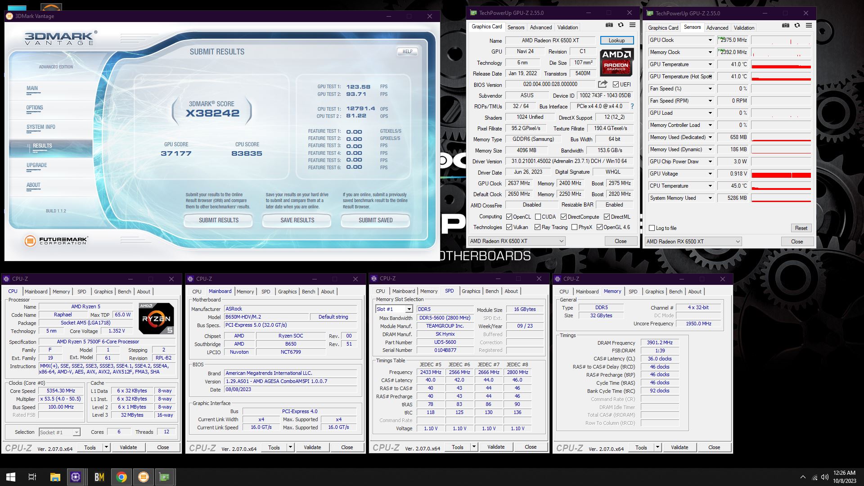This screenshot has width=864, height=486.
Task: Open the Advanced tab in GPU-Z Graphics Card window
Action: [x=540, y=27]
